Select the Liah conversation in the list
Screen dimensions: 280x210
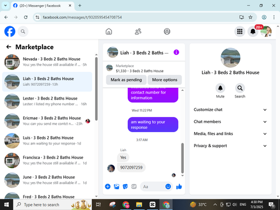pyautogui.click(x=47, y=82)
